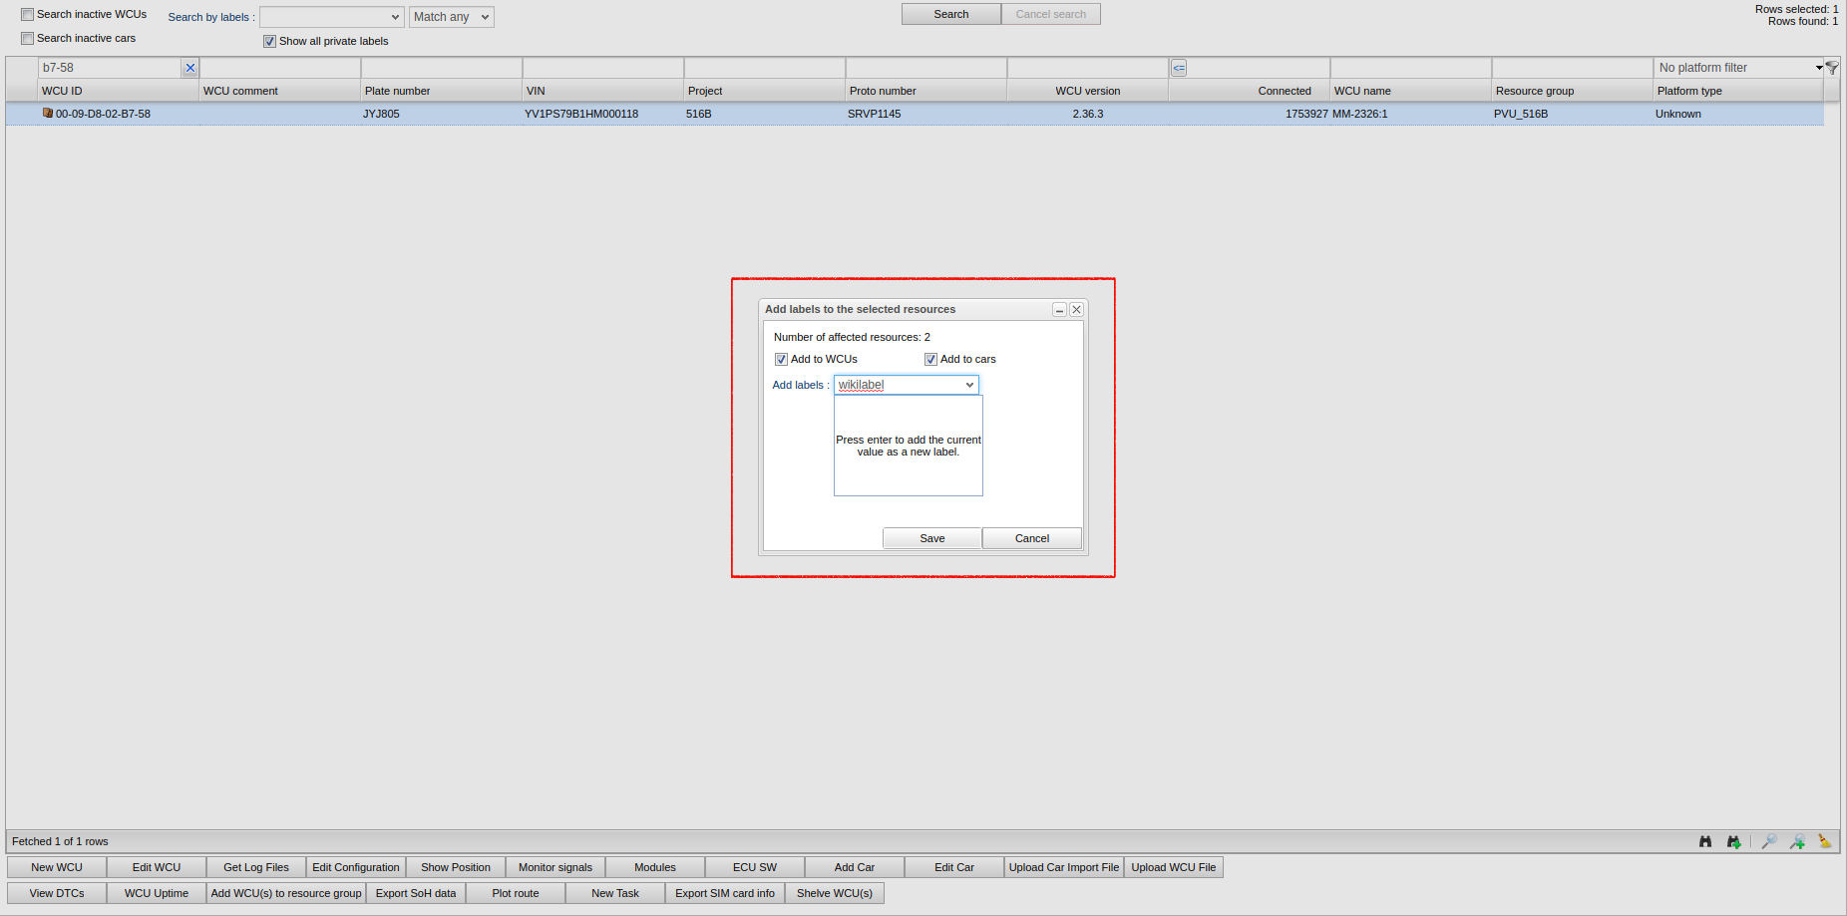Save the labels in the dialog
The image size is (1847, 916).
coord(931,538)
